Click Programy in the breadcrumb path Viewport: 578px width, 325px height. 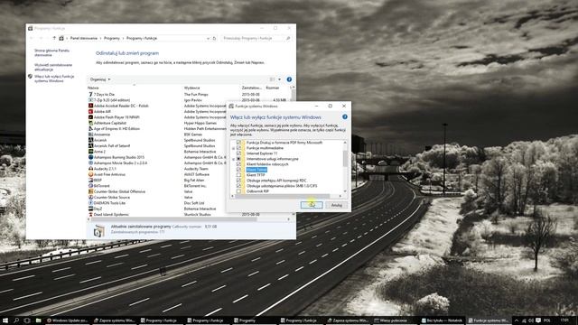pyautogui.click(x=112, y=38)
